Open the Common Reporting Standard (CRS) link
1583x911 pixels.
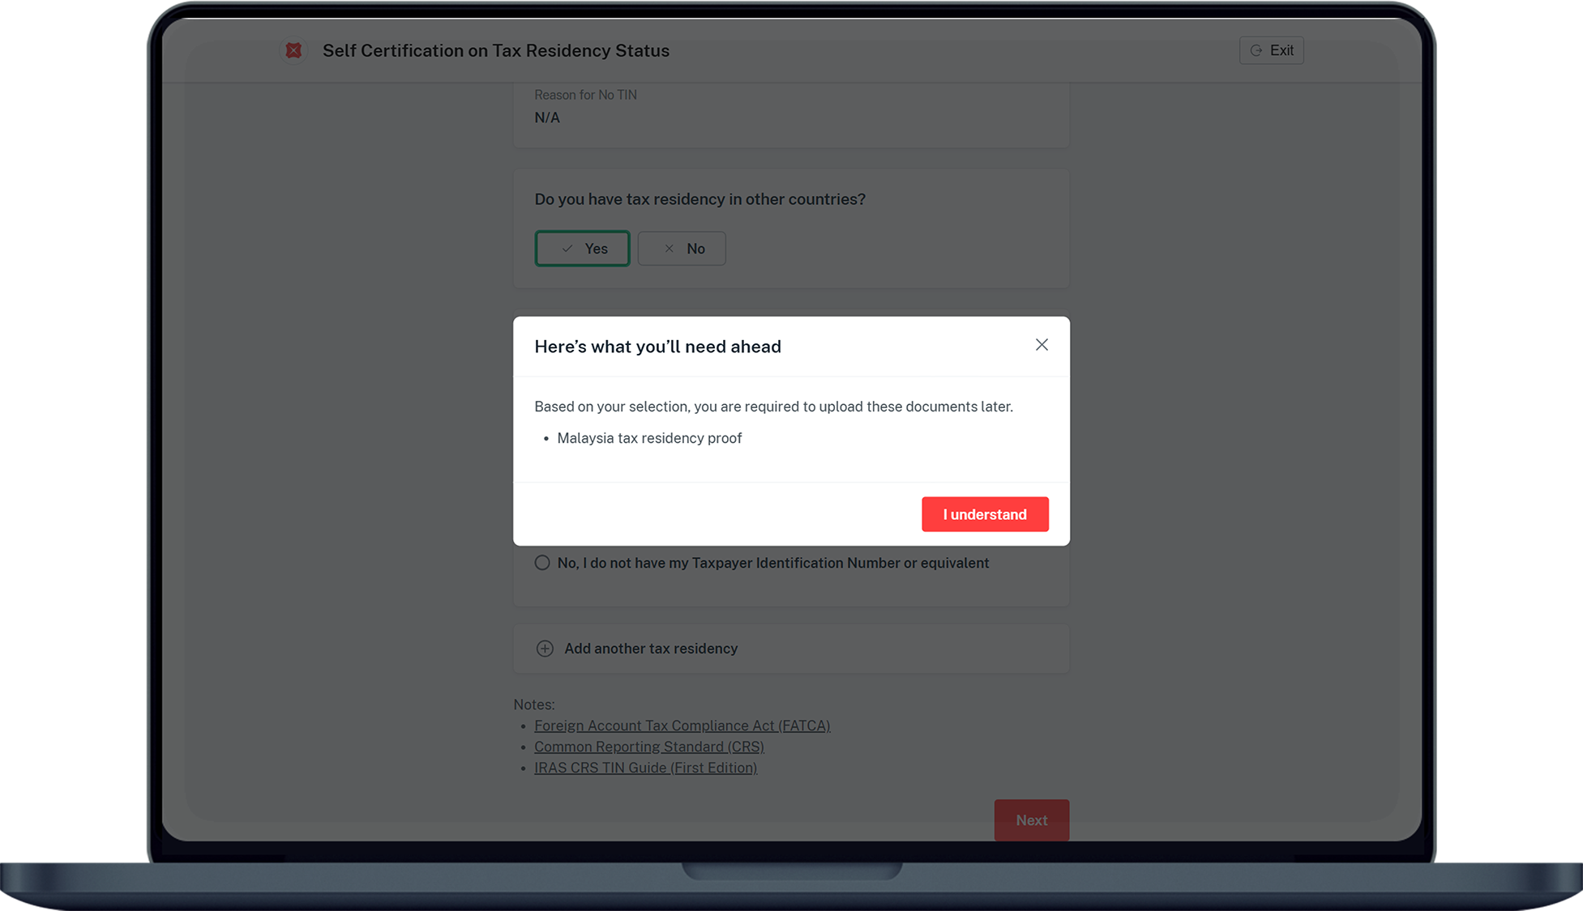(x=648, y=747)
